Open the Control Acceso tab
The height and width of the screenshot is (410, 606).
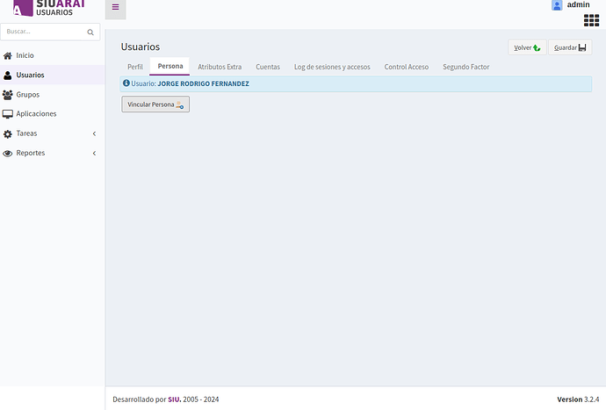point(407,67)
